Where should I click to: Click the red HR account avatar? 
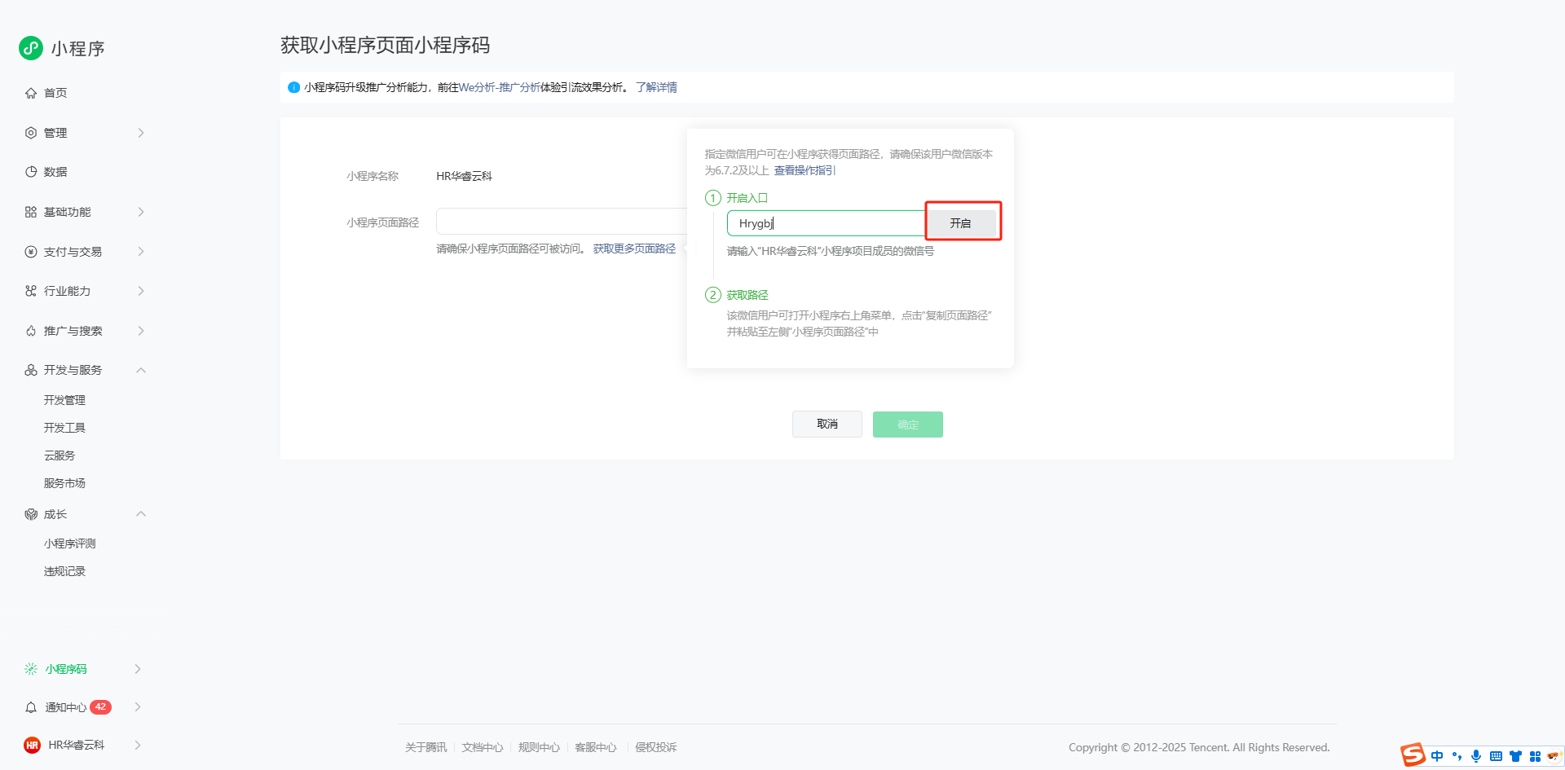pyautogui.click(x=32, y=745)
